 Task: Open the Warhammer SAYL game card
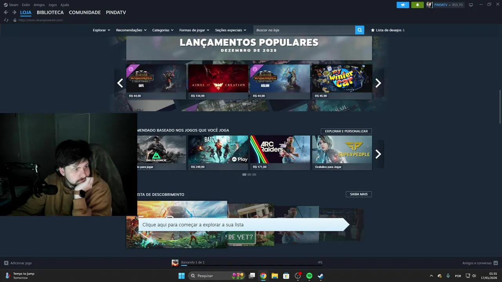(x=156, y=82)
